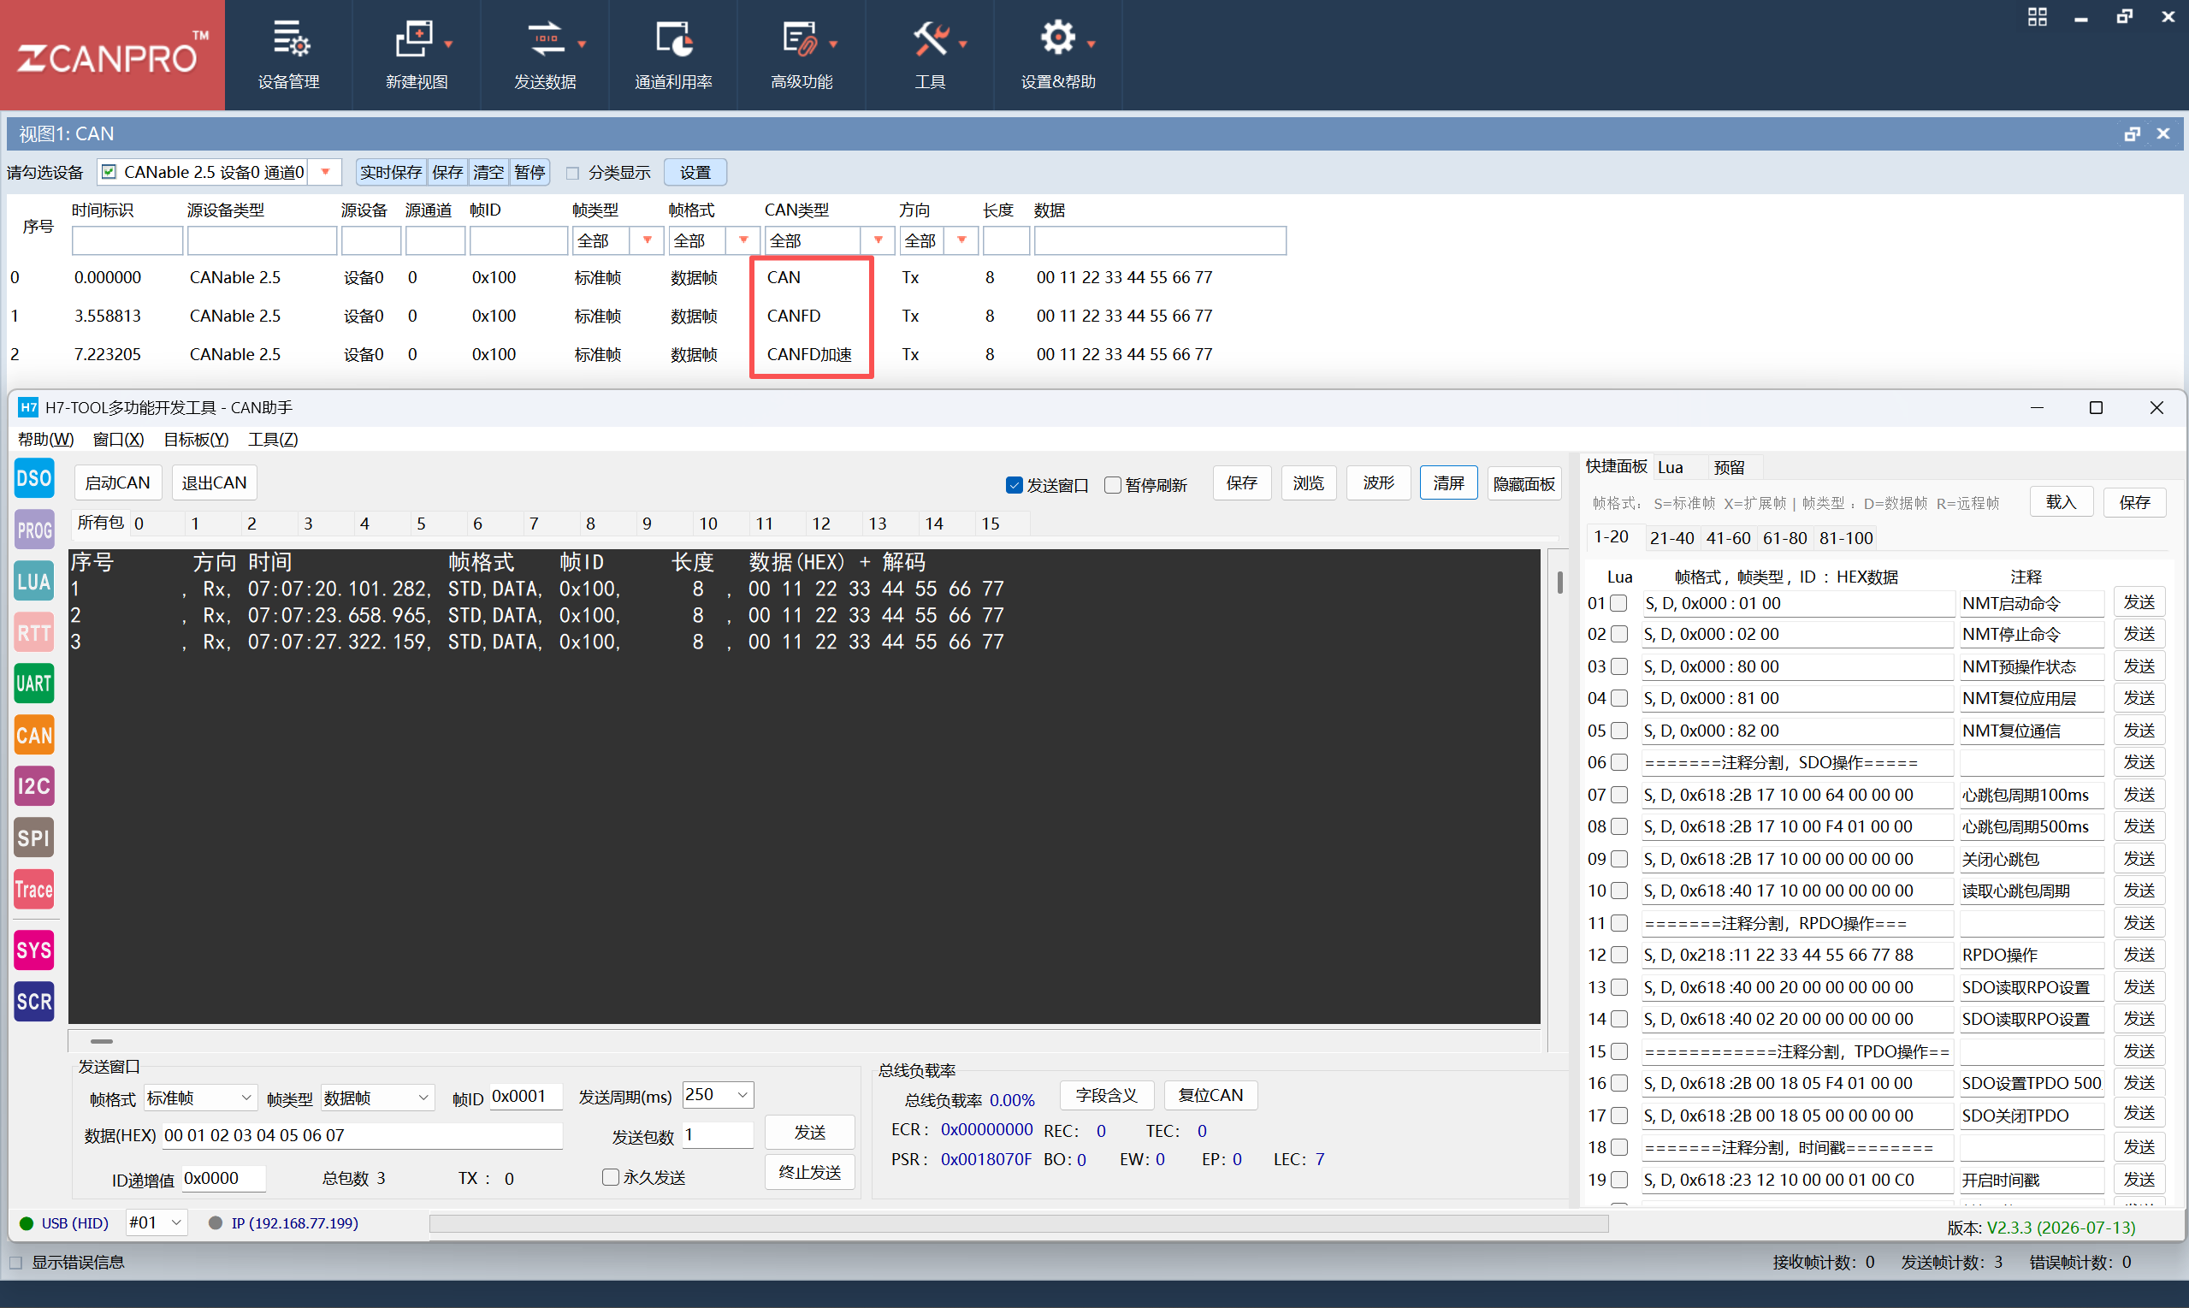Open 高级功能 toolbar icon
The image size is (2189, 1308).
pos(802,55)
